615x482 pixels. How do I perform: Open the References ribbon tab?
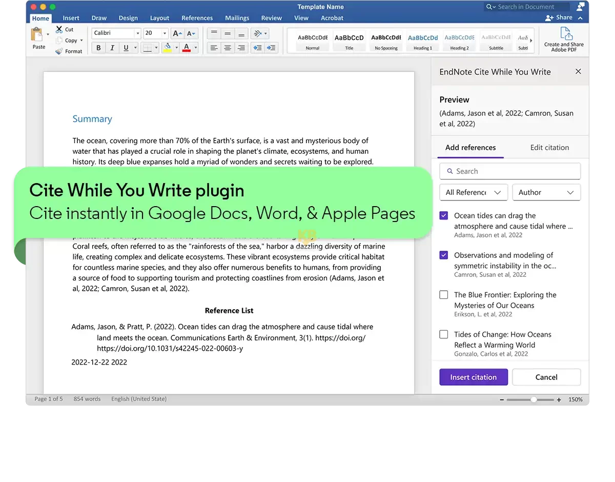pyautogui.click(x=197, y=18)
